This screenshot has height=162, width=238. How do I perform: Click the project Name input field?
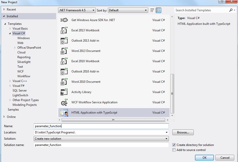(x=101, y=126)
